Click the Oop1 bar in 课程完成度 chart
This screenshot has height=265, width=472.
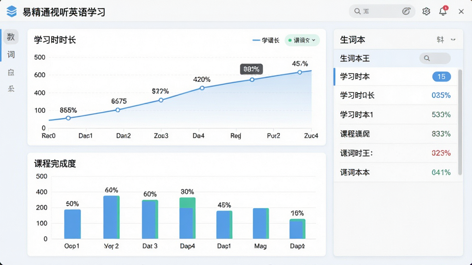pyautogui.click(x=72, y=224)
